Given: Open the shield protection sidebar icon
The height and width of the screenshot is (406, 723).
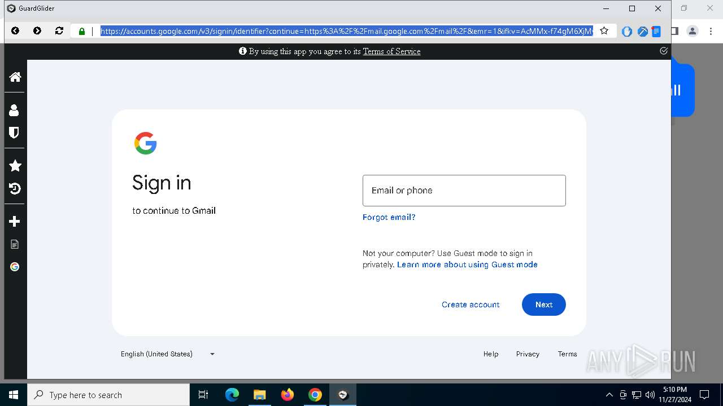Looking at the screenshot, I should click(x=15, y=133).
